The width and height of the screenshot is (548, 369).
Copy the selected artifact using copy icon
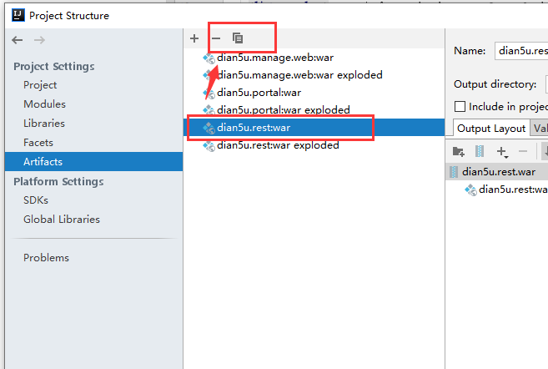coord(238,38)
